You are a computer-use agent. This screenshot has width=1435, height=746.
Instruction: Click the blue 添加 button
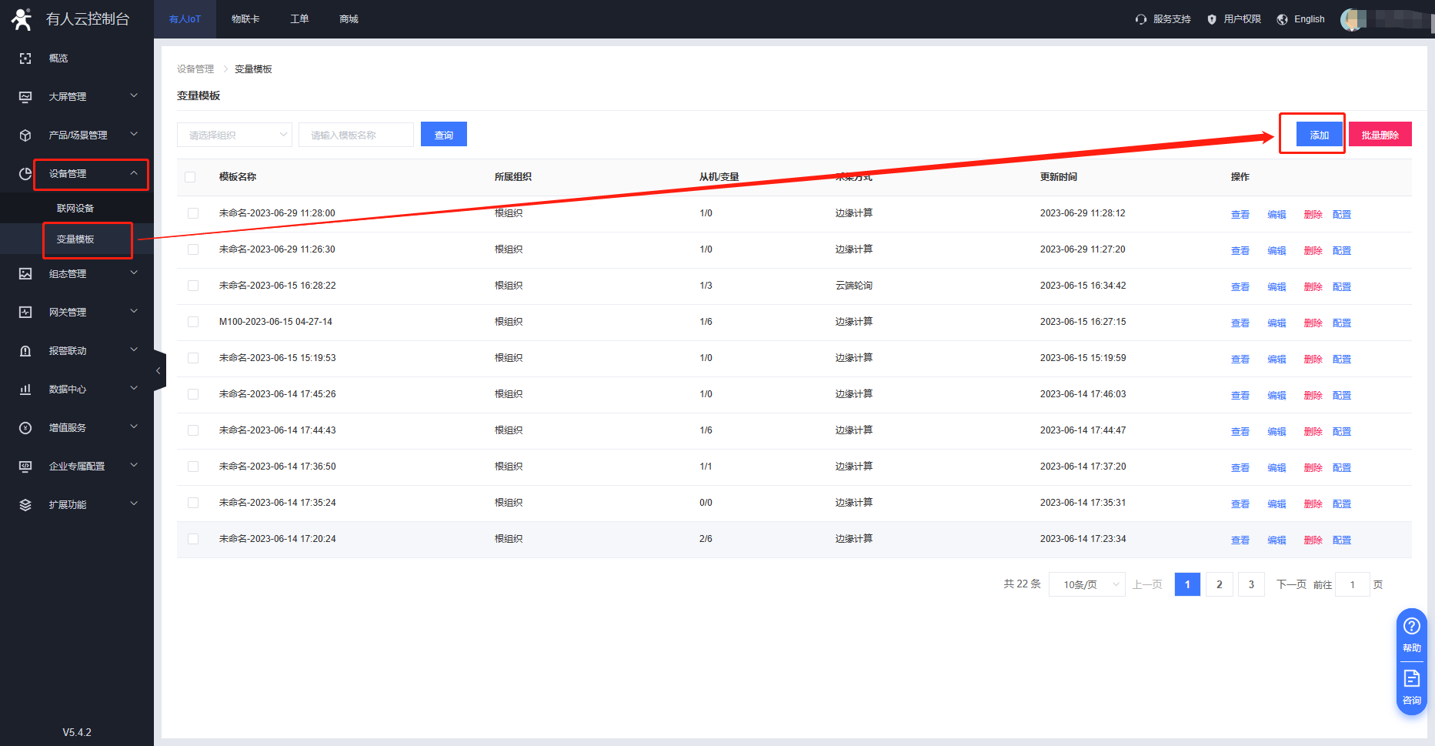click(1319, 135)
